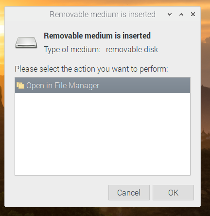
Task: Click the highlighted row's empty area right of the text
Action: tap(144, 85)
